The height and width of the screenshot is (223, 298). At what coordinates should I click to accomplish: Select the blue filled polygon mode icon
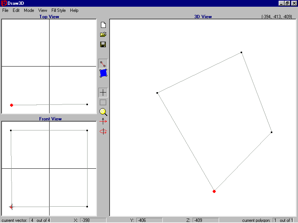(x=104, y=73)
